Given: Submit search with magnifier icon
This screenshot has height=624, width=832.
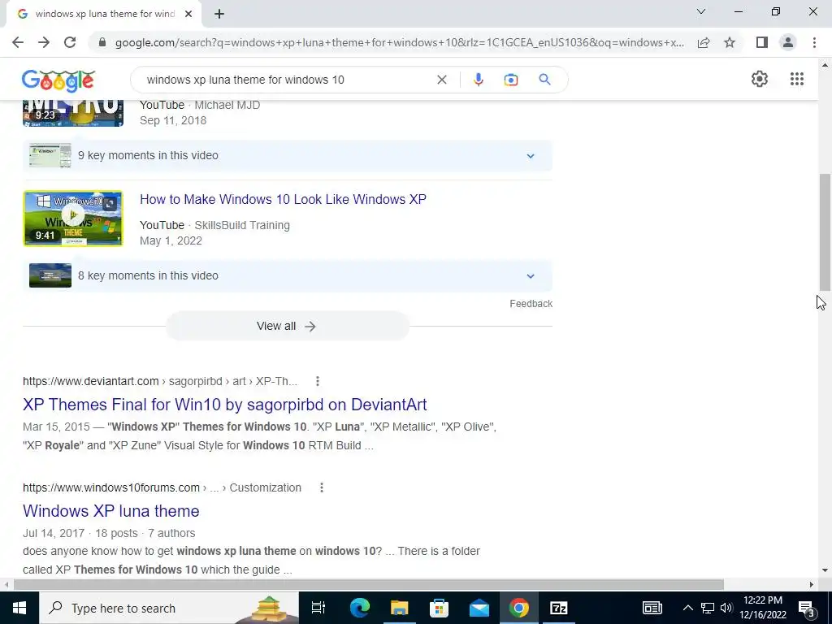Looking at the screenshot, I should [x=544, y=80].
